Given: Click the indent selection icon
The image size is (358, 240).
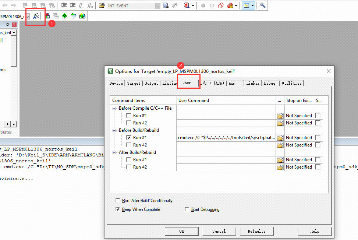Looking at the screenshot, I should (x=64, y=6).
